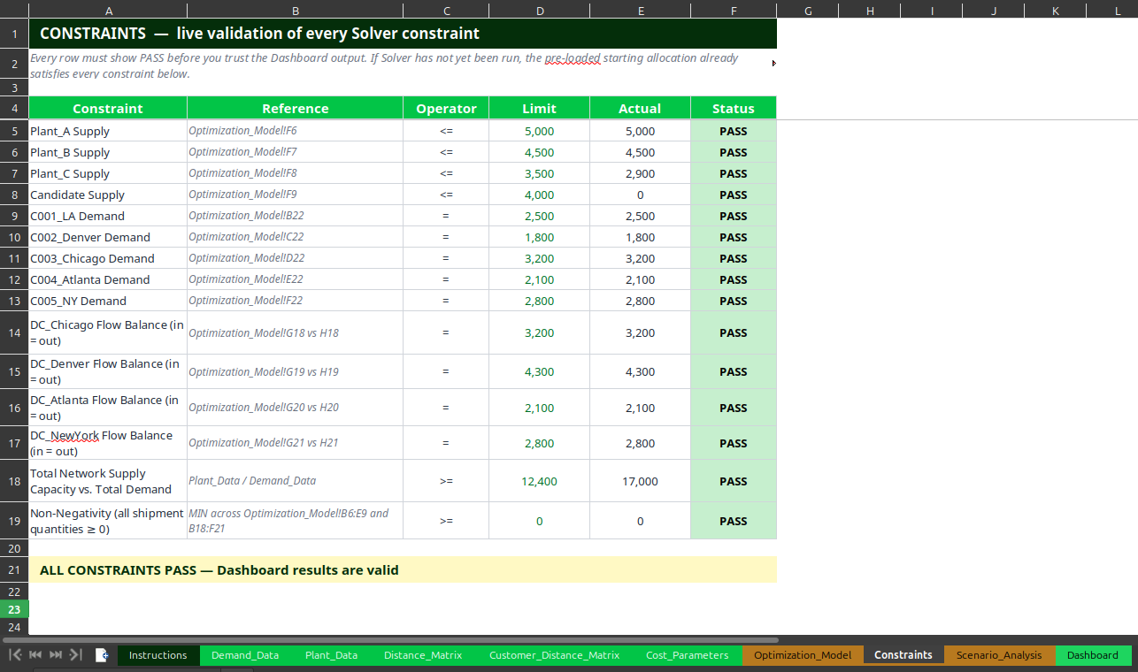This screenshot has width=1138, height=672.
Task: Select the DC_Atlanta Flow Balance cell
Action: [108, 408]
